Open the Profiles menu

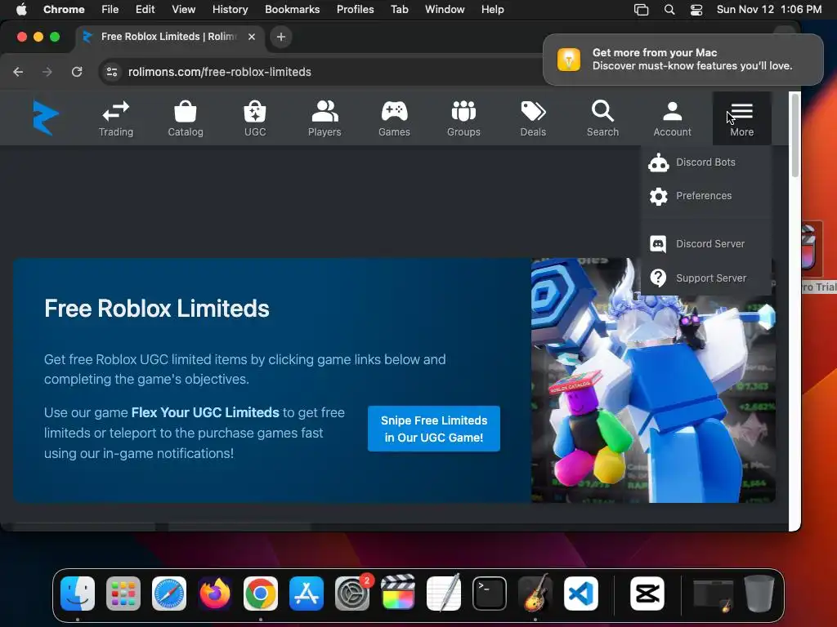point(355,9)
